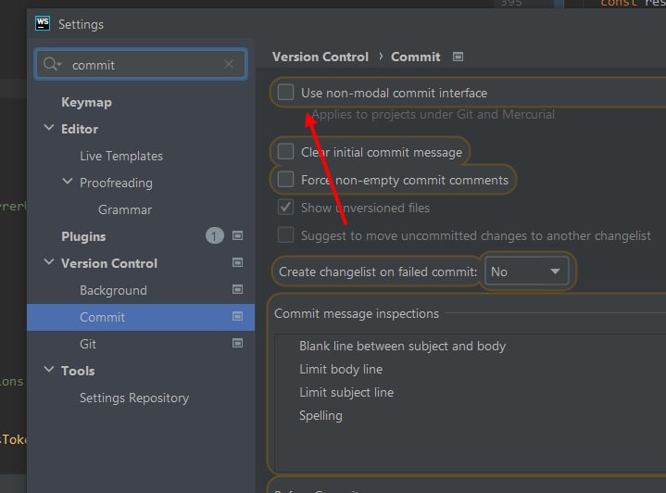Collapse the Proofreading tree node
666x493 pixels.
(x=68, y=183)
